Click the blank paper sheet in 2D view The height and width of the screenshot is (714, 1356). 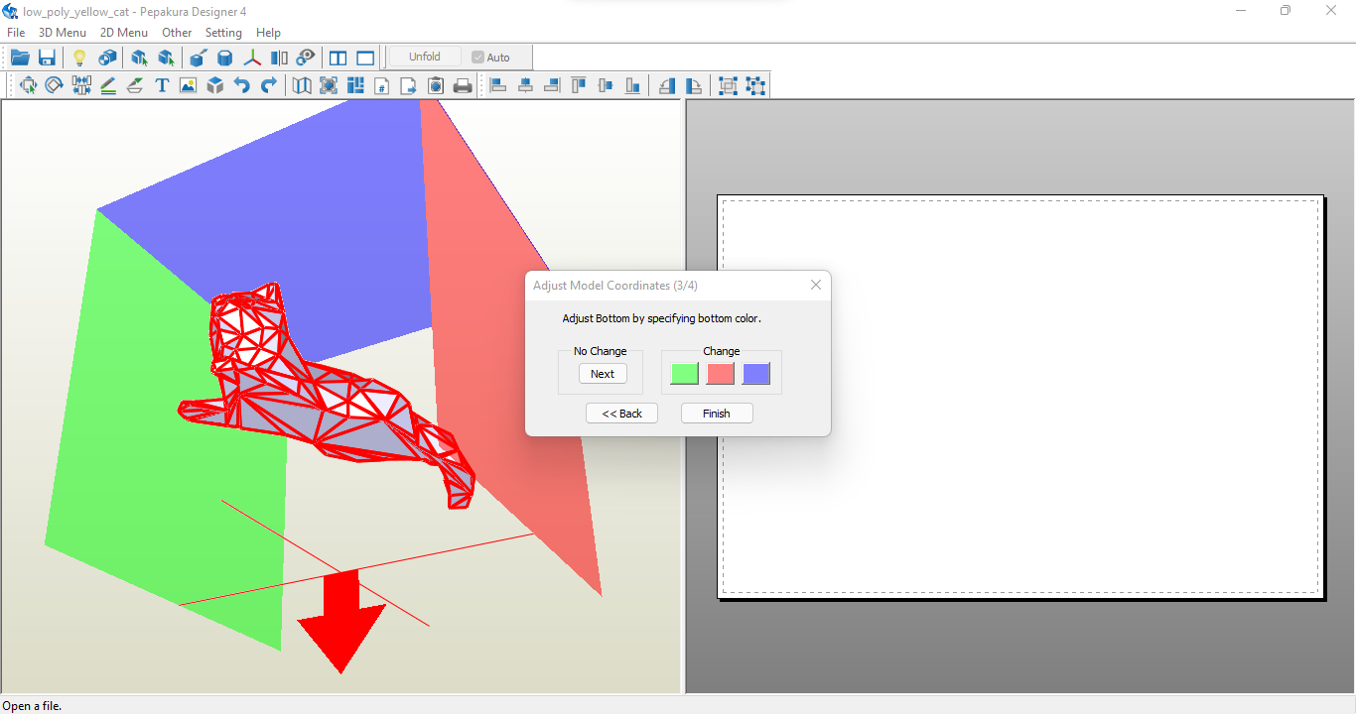point(1020,396)
